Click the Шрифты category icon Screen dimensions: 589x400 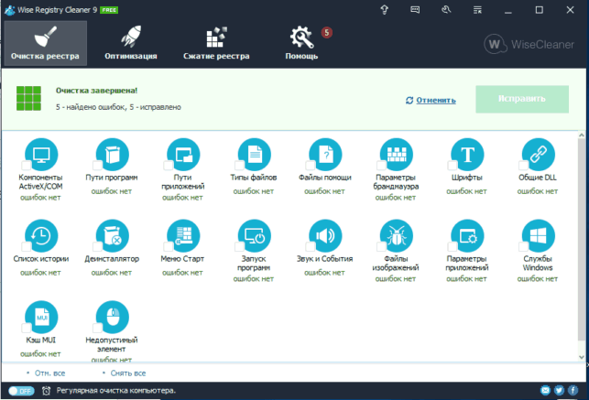467,154
